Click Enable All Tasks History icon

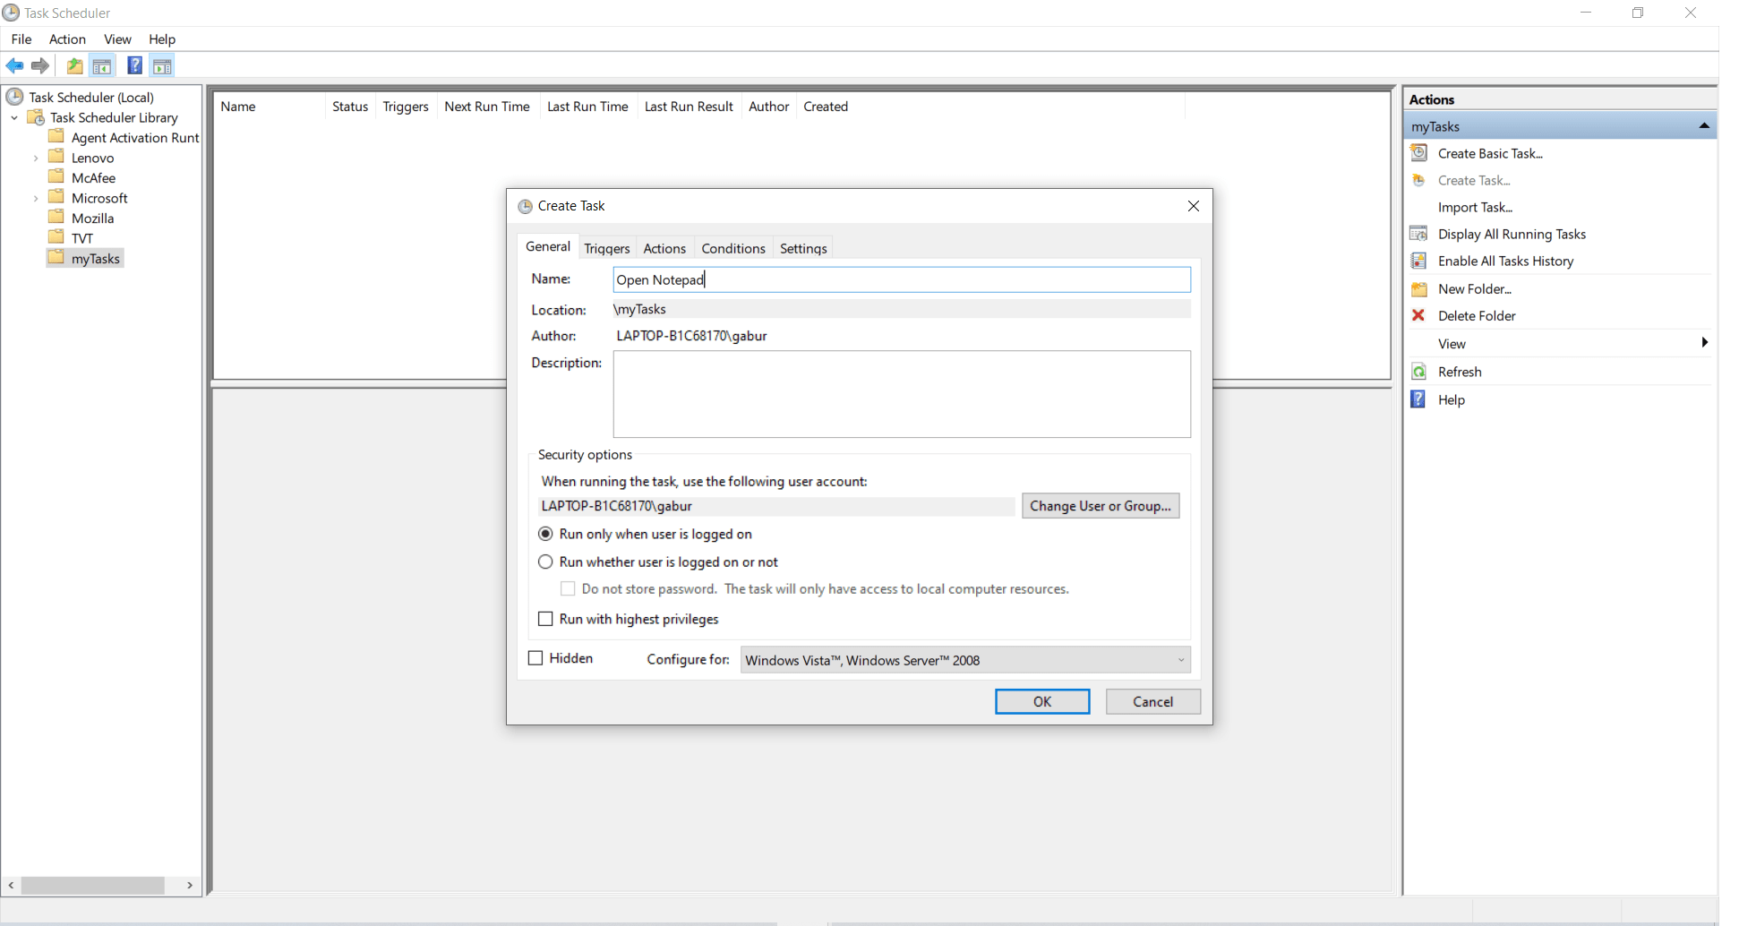click(x=1419, y=261)
